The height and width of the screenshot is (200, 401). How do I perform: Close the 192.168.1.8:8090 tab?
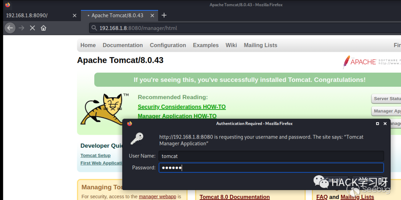pyautogui.click(x=74, y=16)
